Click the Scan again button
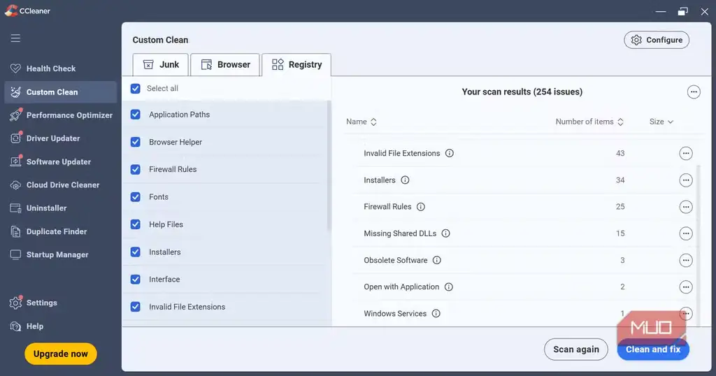 576,349
